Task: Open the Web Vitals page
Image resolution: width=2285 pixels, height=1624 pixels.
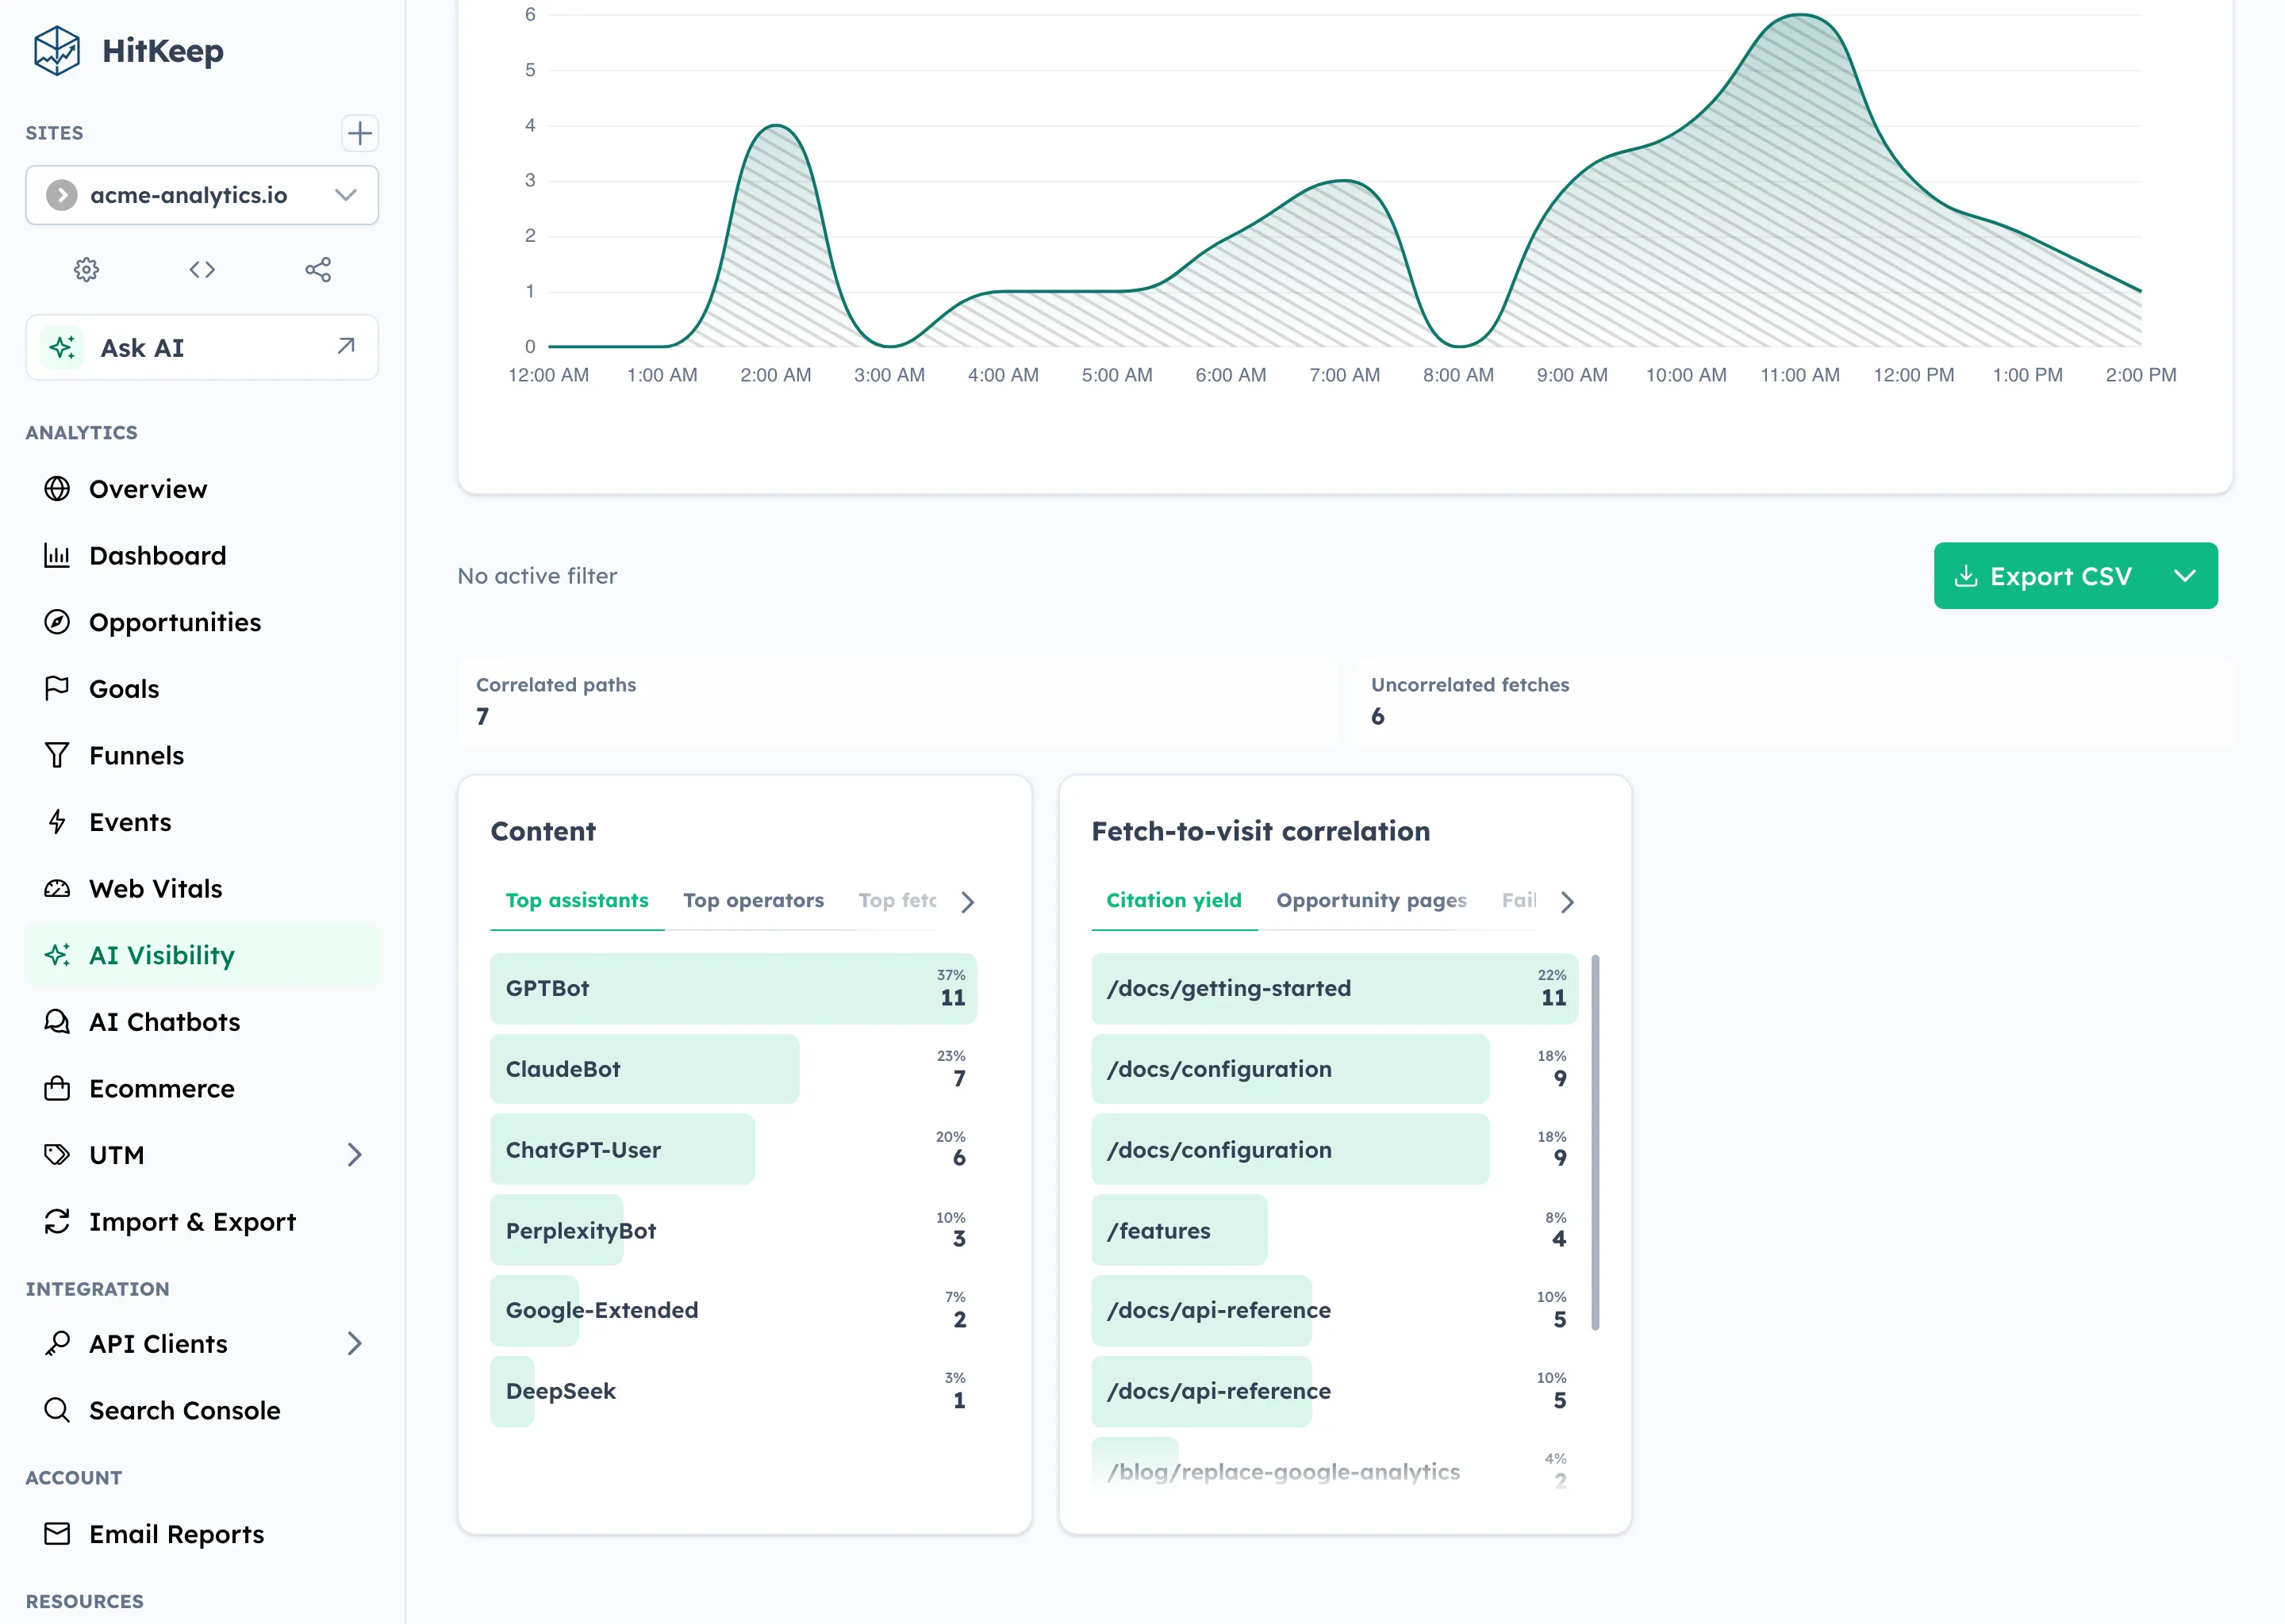Action: pyautogui.click(x=202, y=888)
